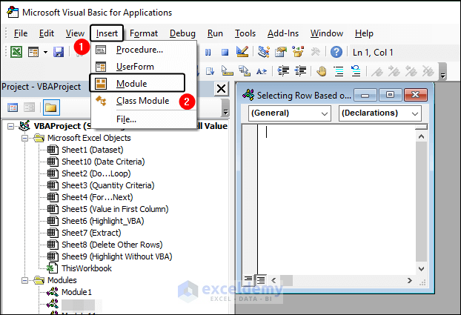Collapse the Microsoft Excel Objects folder
The image size is (461, 315).
pyautogui.click(x=24, y=138)
